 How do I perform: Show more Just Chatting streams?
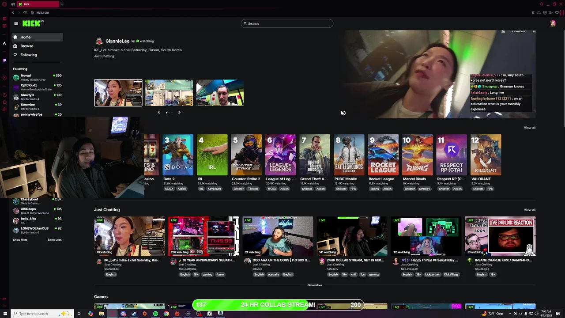tap(315, 285)
